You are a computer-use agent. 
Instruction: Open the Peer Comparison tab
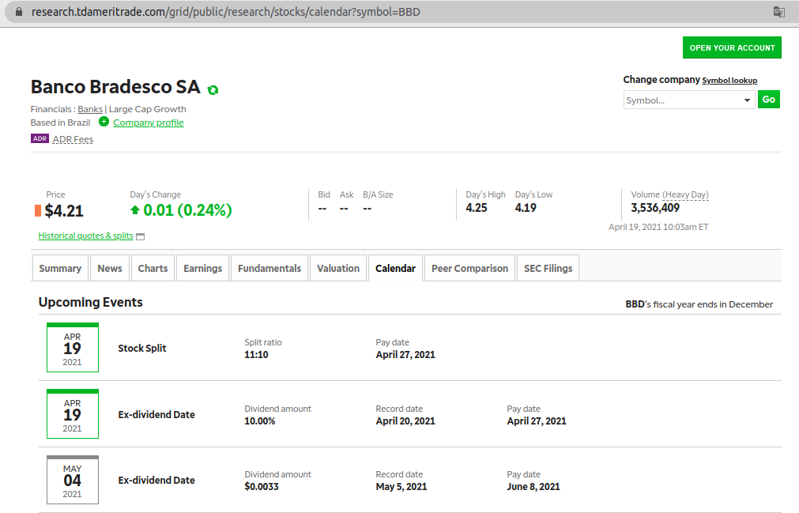point(469,268)
